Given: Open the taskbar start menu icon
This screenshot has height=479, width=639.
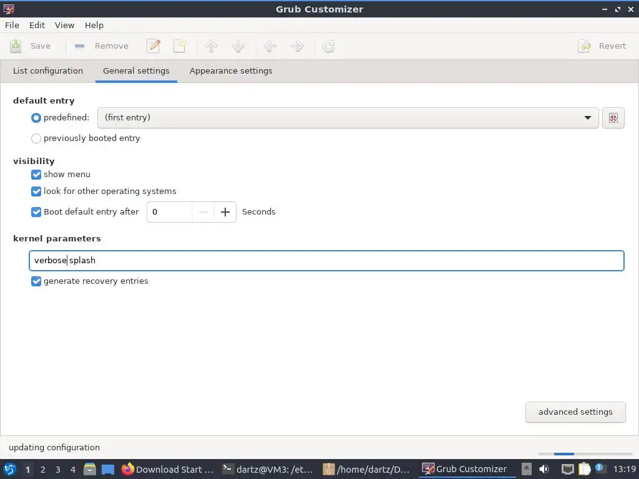Looking at the screenshot, I should coord(9,469).
